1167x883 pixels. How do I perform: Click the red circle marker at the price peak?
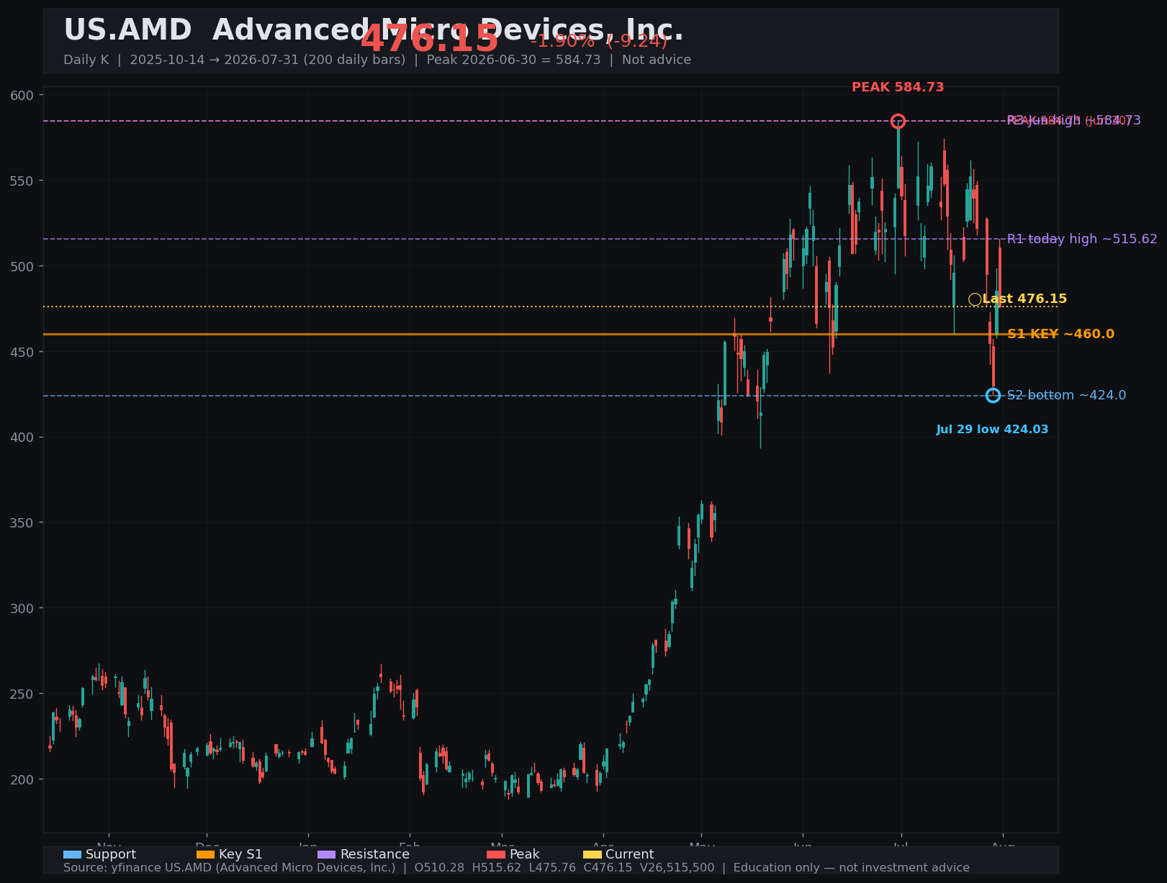coord(898,121)
